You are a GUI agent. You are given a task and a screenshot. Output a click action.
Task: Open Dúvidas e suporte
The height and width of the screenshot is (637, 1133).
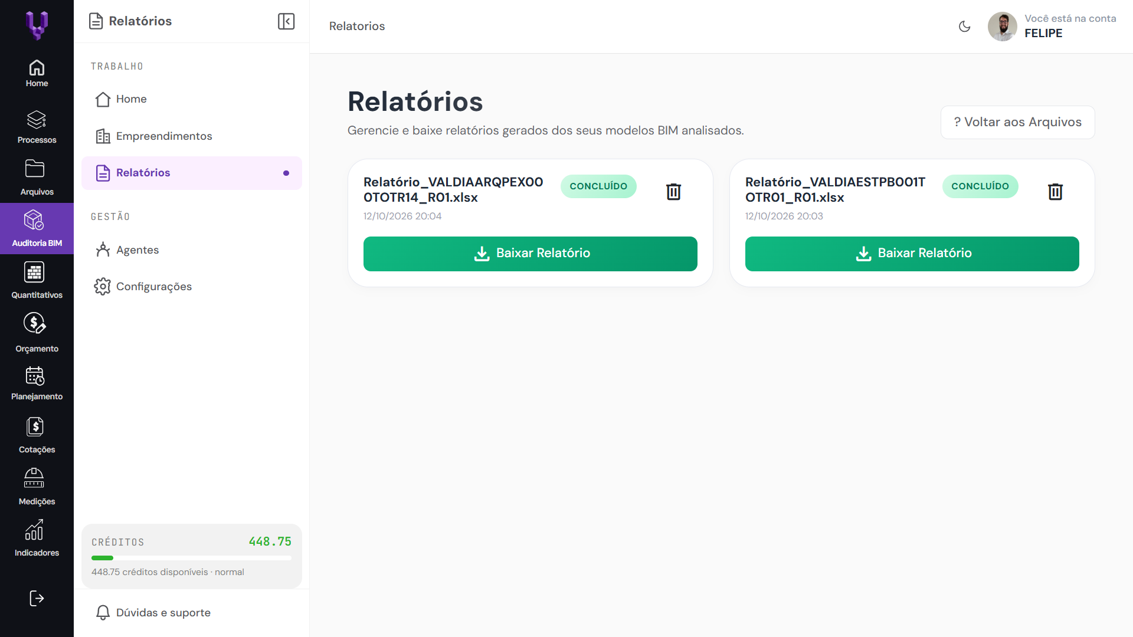pyautogui.click(x=192, y=613)
